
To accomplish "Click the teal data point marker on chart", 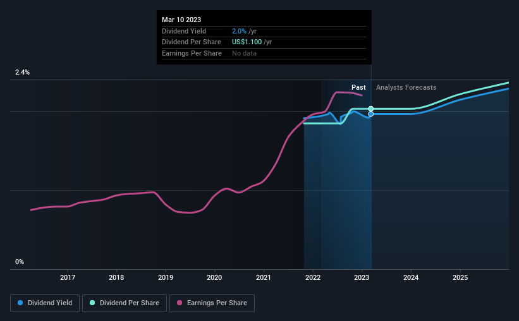I will (371, 109).
